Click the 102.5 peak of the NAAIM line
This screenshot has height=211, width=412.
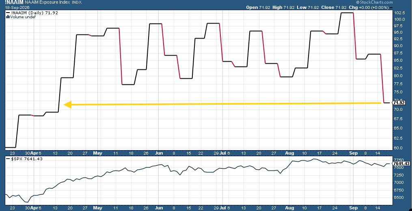[347, 13]
